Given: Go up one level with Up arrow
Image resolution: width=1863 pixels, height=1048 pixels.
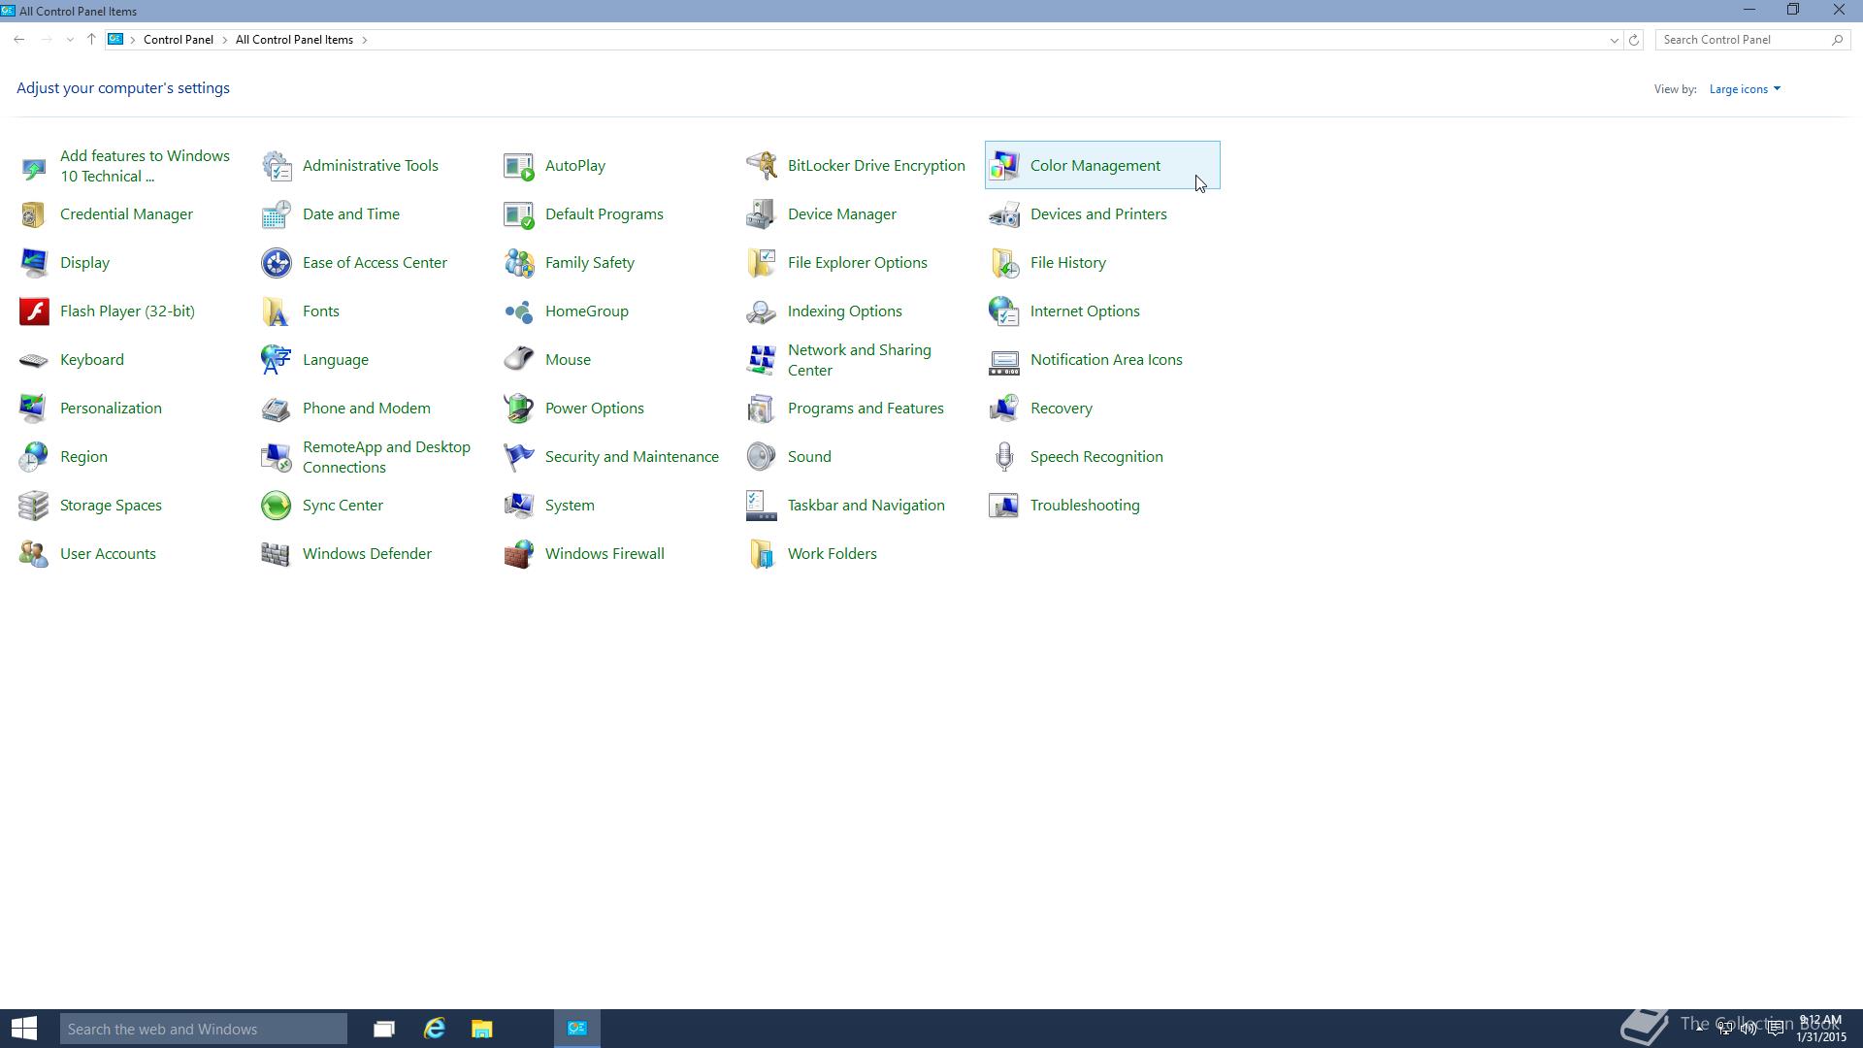Looking at the screenshot, I should pos(91,40).
